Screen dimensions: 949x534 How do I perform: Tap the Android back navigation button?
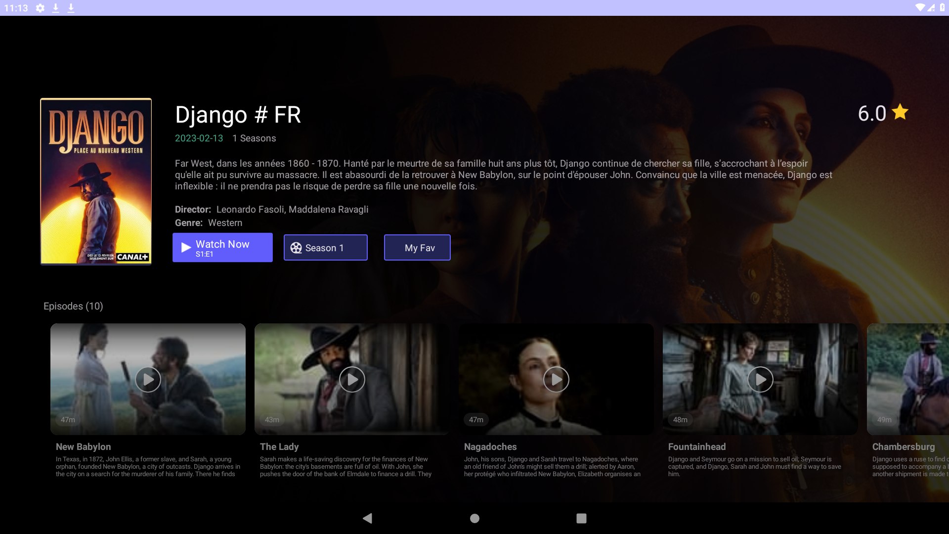pyautogui.click(x=367, y=518)
